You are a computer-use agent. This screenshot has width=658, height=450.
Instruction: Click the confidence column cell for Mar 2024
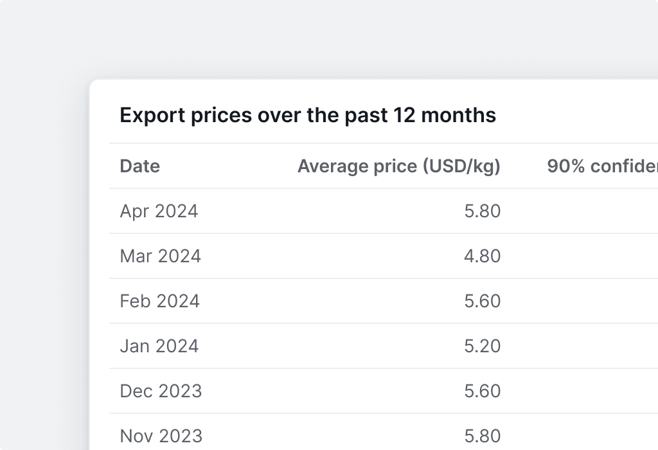tap(601, 256)
